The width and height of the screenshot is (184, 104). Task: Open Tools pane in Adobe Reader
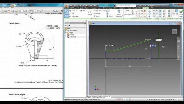pyautogui.click(x=55, y=11)
